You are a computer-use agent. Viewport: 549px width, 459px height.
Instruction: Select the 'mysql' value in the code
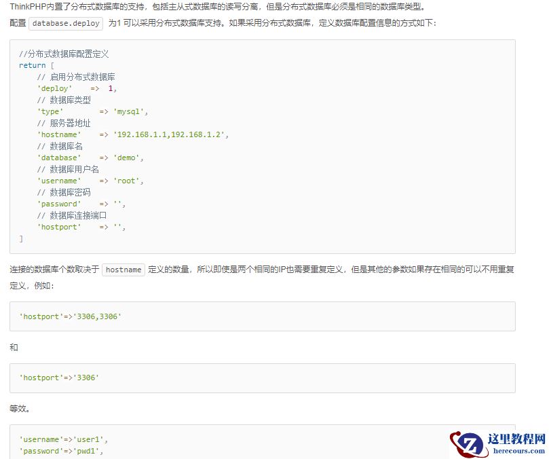tap(128, 112)
